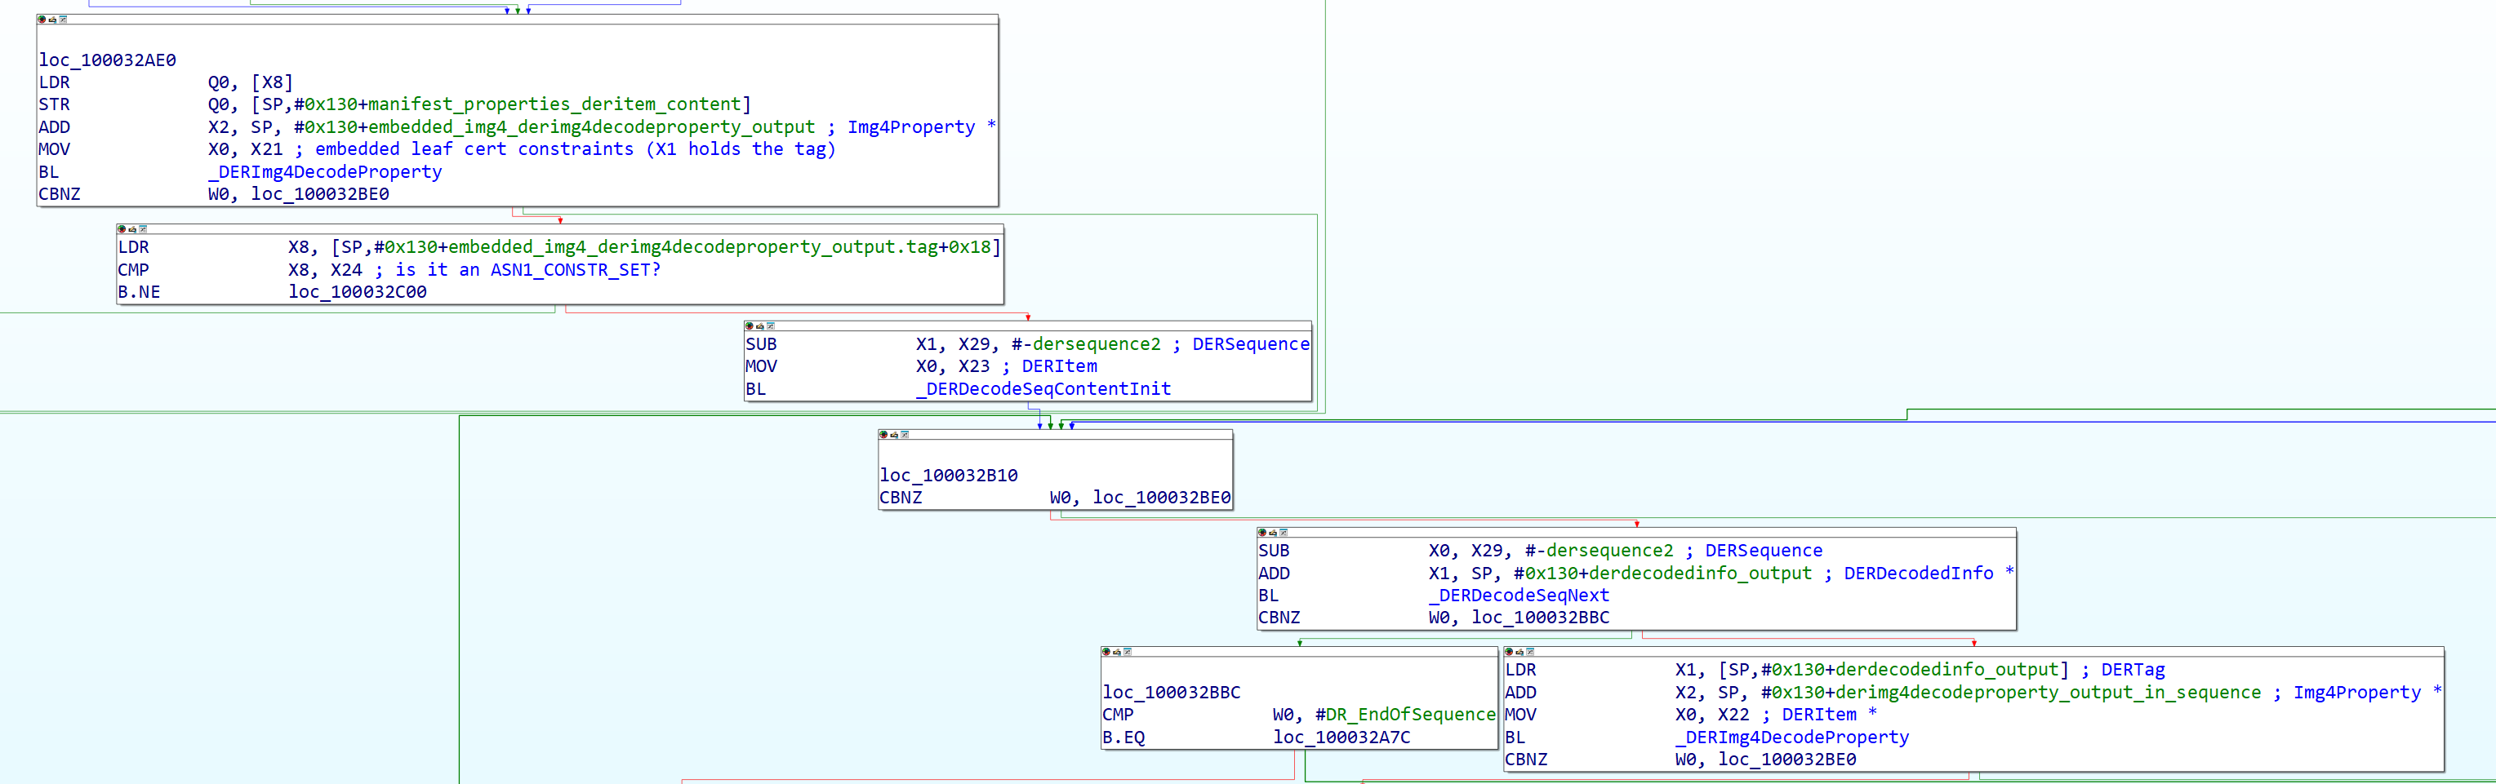Open node color picker for loc_100032AE0 block
This screenshot has height=784, width=2496.
42,20
